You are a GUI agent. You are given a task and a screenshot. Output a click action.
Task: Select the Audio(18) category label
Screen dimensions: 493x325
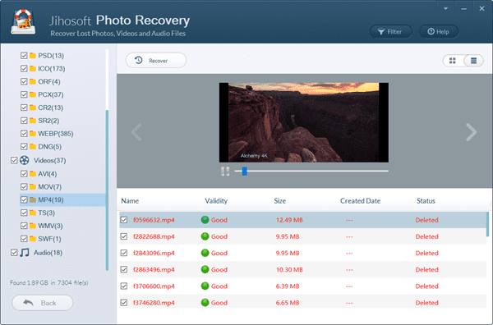(48, 253)
